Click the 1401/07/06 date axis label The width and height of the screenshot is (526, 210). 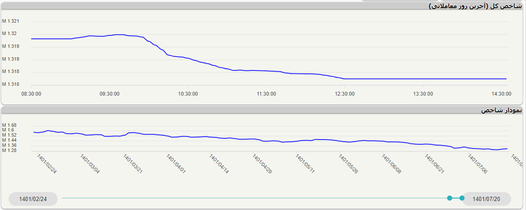click(477, 164)
